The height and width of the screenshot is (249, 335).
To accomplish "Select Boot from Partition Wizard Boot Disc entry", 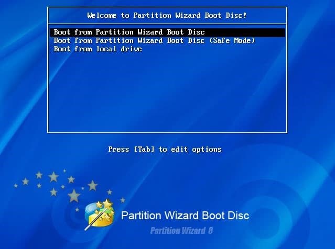I will coord(168,32).
